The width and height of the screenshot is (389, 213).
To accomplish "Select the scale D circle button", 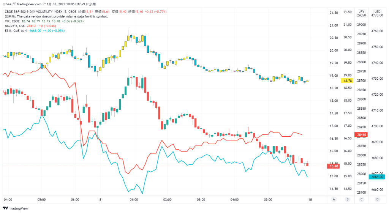I will coord(377,199).
